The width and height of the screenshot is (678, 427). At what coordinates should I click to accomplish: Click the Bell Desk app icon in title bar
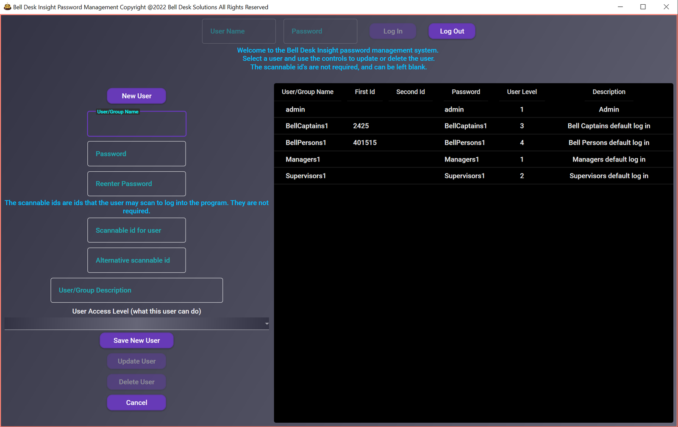pyautogui.click(x=7, y=7)
